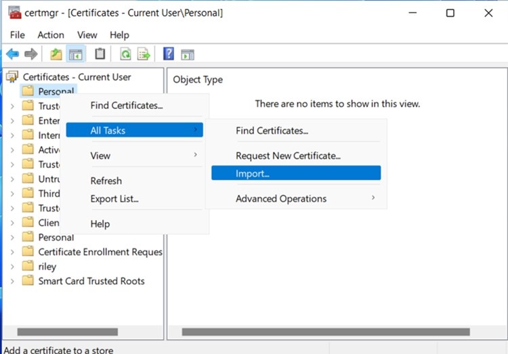This screenshot has width=508, height=354.
Task: Choose Refresh in context menu
Action: pos(135,181)
